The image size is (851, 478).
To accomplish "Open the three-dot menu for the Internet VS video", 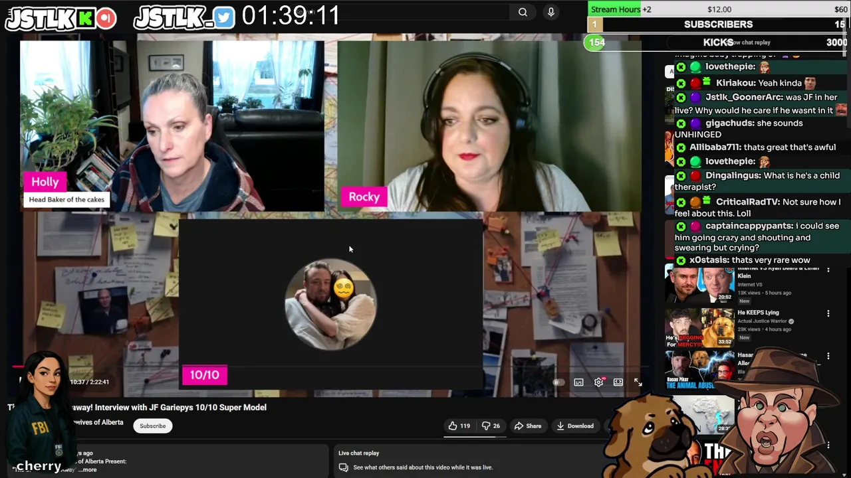I will pos(828,270).
